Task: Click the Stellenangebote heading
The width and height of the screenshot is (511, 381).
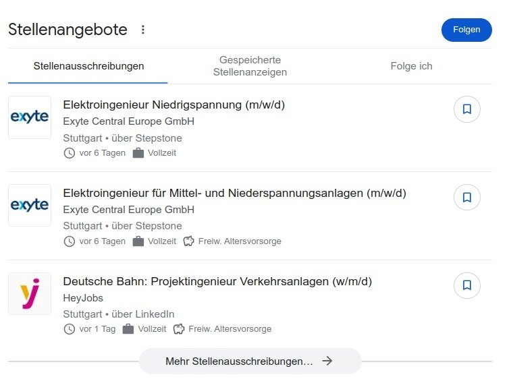Action: tap(68, 30)
